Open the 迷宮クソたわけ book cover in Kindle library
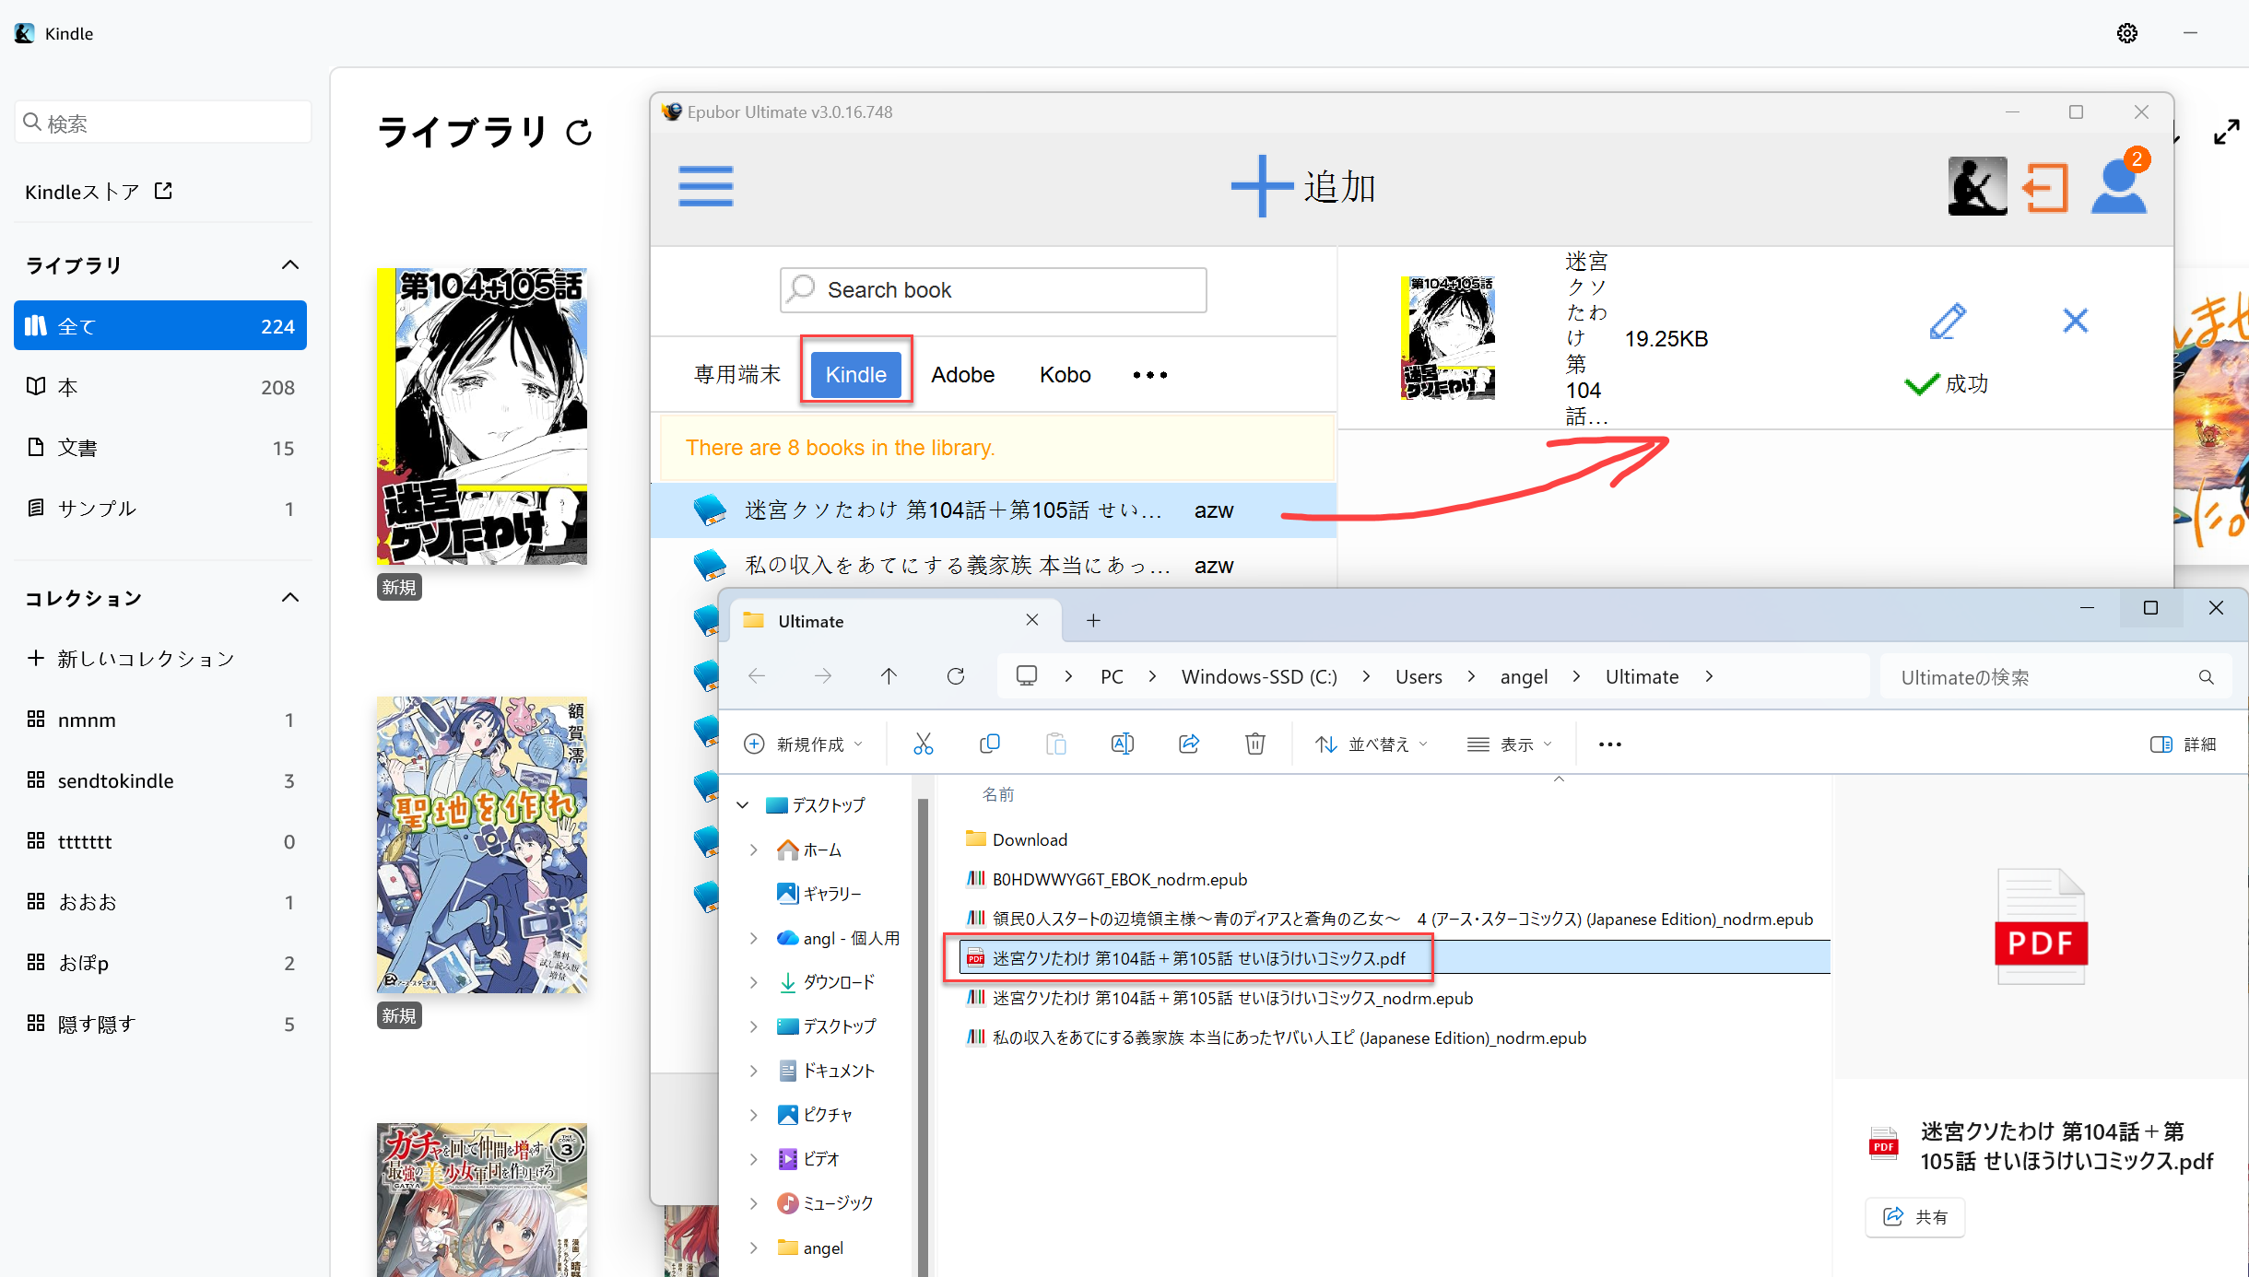The height and width of the screenshot is (1277, 2249). pyautogui.click(x=482, y=416)
